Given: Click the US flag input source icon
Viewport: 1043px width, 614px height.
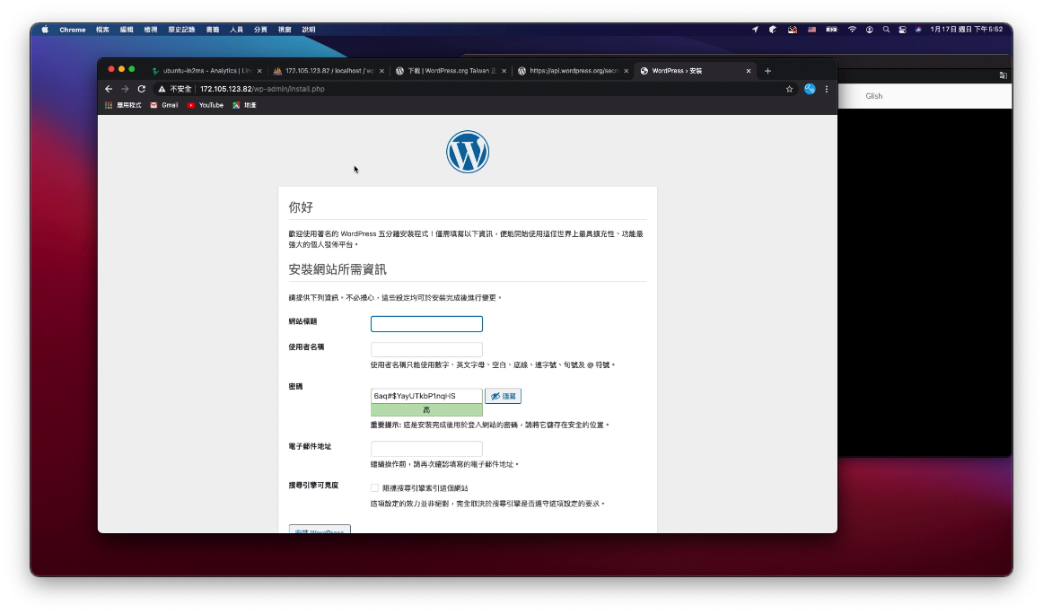Looking at the screenshot, I should (811, 30).
